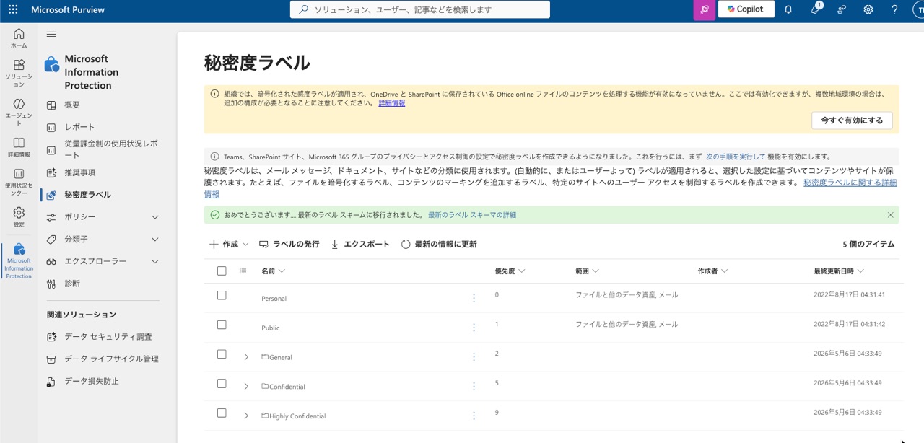This screenshot has width=924, height=443.
Task: Check the Public label row
Action: click(222, 325)
